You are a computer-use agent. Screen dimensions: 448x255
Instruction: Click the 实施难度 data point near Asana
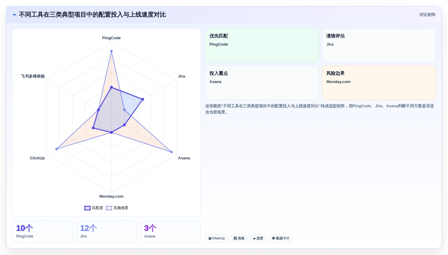171,152
